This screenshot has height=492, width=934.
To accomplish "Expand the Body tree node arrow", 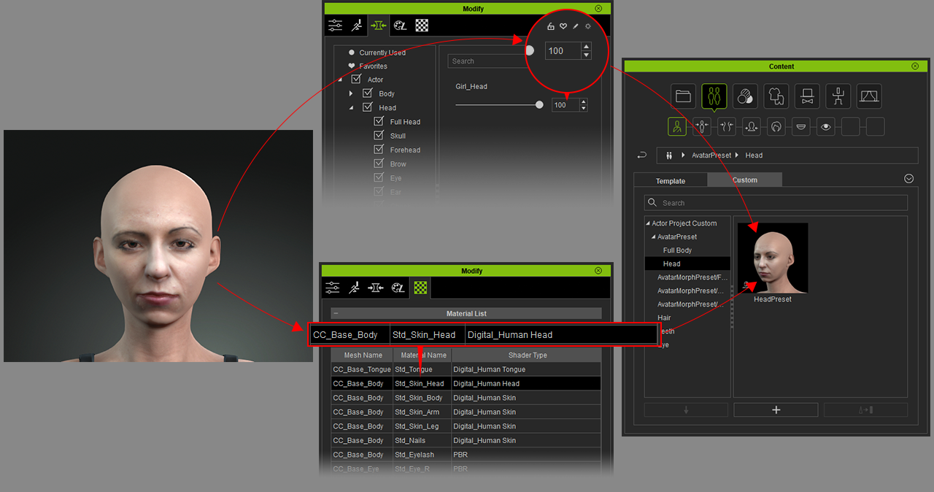I will click(351, 93).
